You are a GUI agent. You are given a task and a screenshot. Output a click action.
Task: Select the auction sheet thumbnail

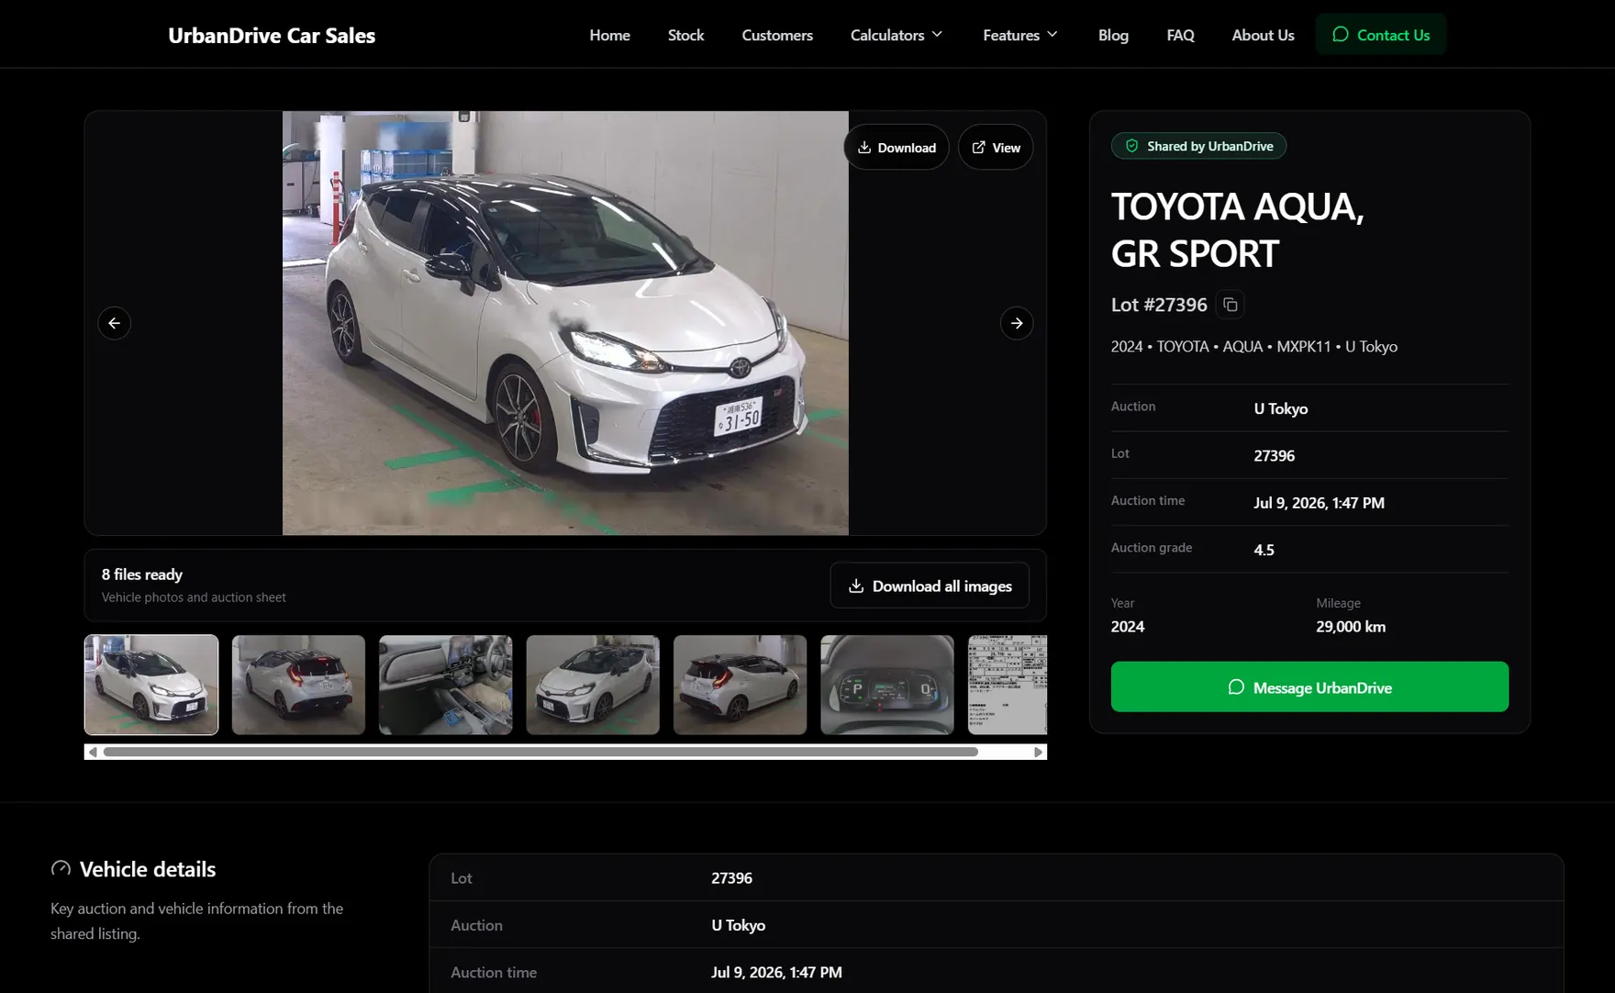(1008, 685)
